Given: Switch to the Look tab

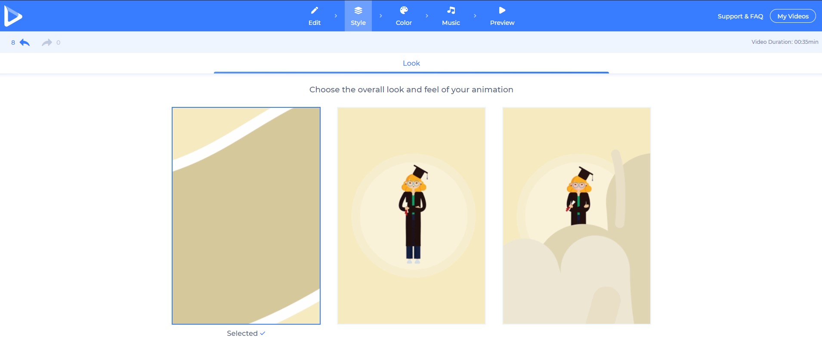Looking at the screenshot, I should (x=411, y=63).
